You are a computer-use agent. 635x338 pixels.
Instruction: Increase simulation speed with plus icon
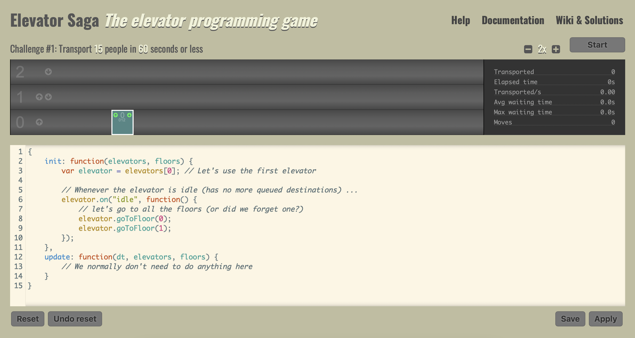(x=556, y=49)
